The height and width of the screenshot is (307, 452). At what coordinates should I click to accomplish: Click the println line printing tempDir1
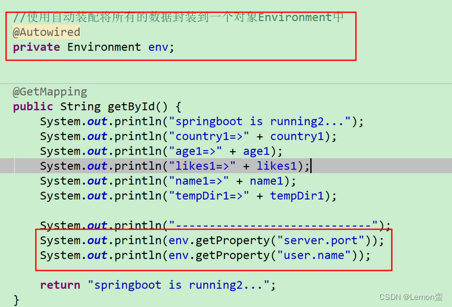[188, 196]
